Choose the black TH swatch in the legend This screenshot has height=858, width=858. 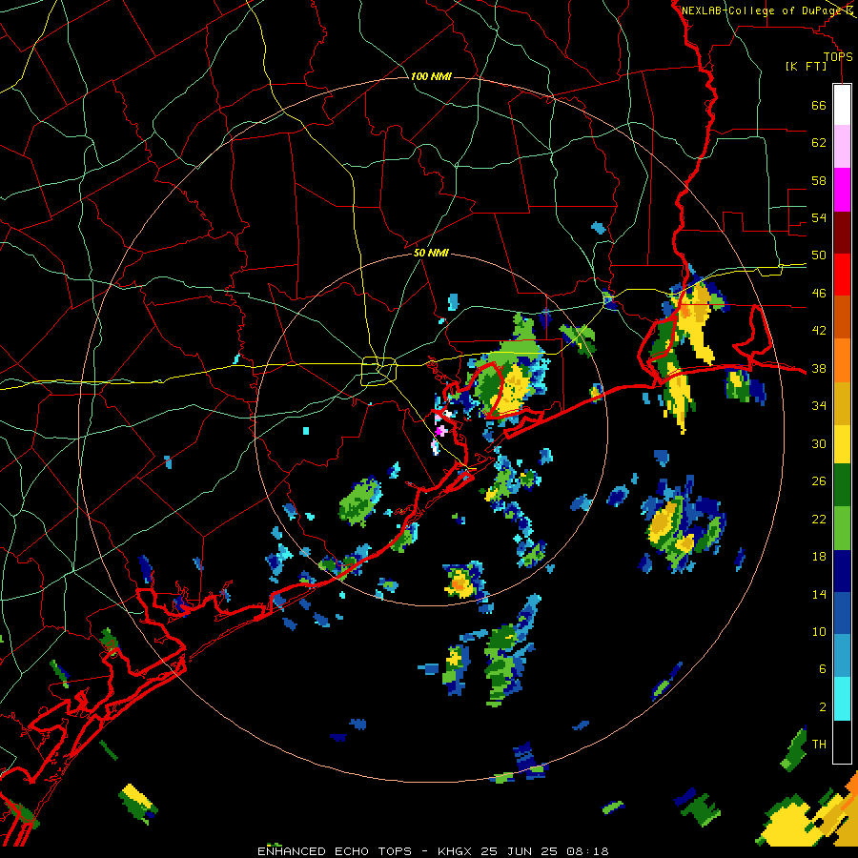[842, 742]
